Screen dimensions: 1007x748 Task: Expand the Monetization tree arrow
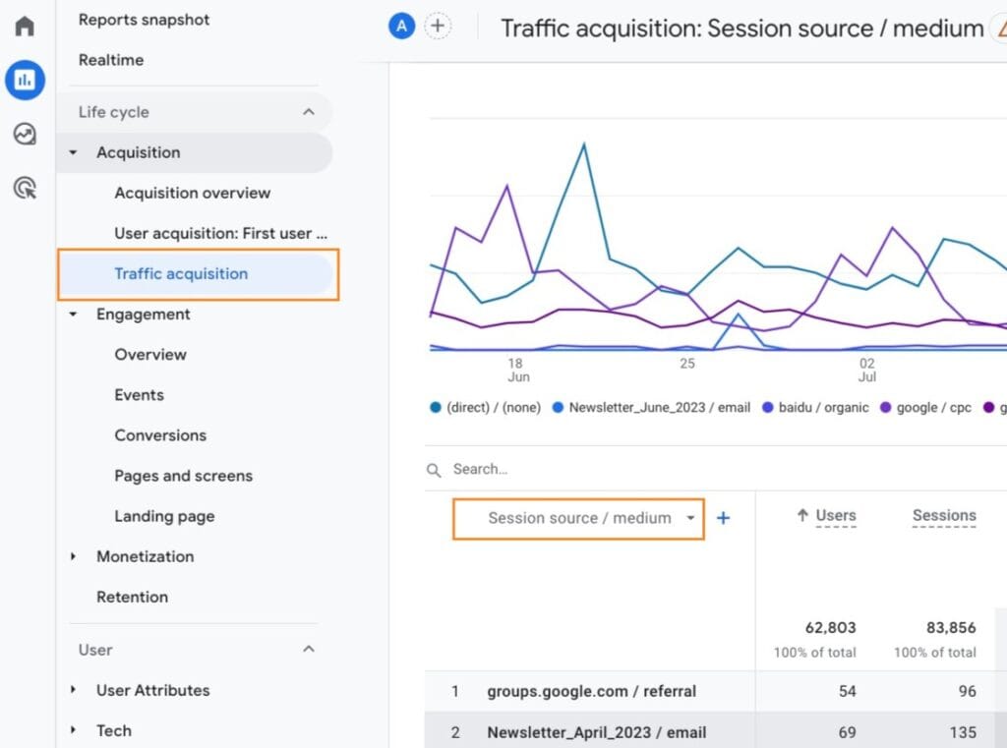[73, 556]
